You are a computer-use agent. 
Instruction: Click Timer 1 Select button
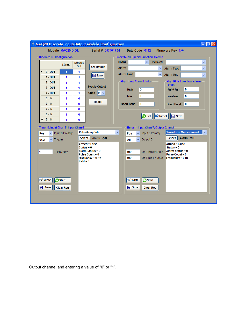(x=172, y=138)
